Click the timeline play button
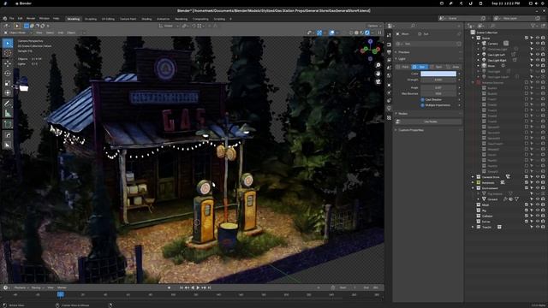Viewport: 548px width, 308px height. click(x=198, y=287)
